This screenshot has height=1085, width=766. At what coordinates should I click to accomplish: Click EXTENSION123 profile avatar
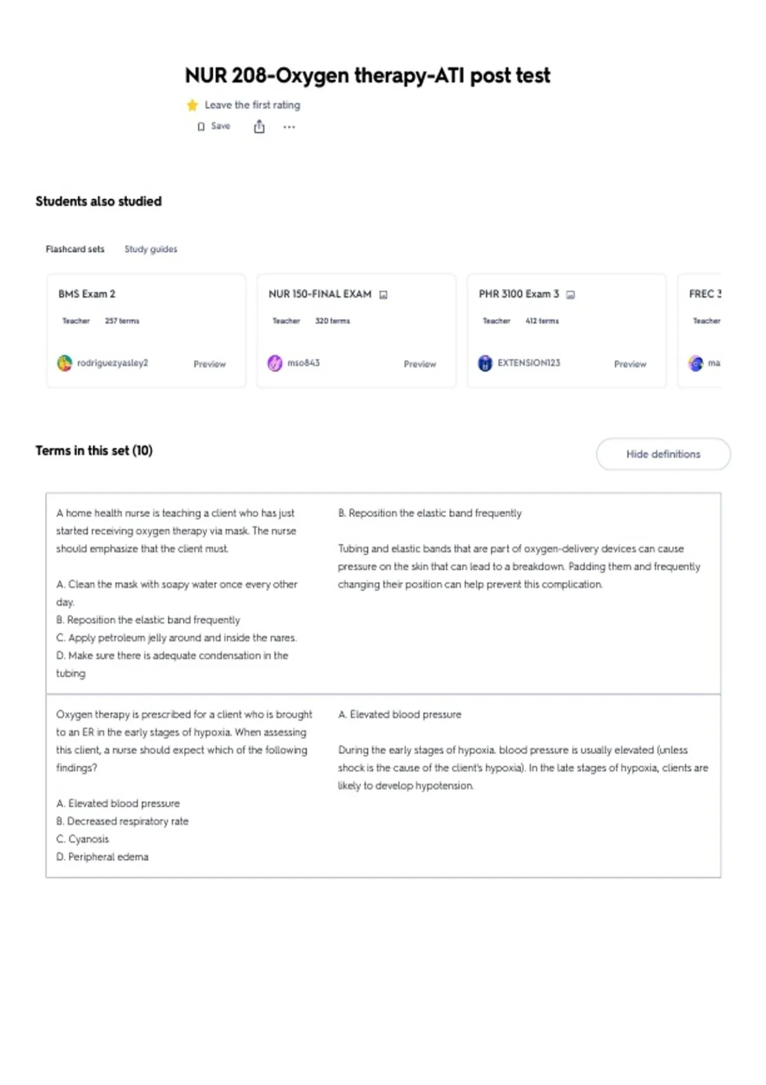[485, 363]
